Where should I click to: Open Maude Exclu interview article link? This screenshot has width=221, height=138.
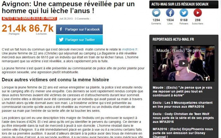(182, 91)
